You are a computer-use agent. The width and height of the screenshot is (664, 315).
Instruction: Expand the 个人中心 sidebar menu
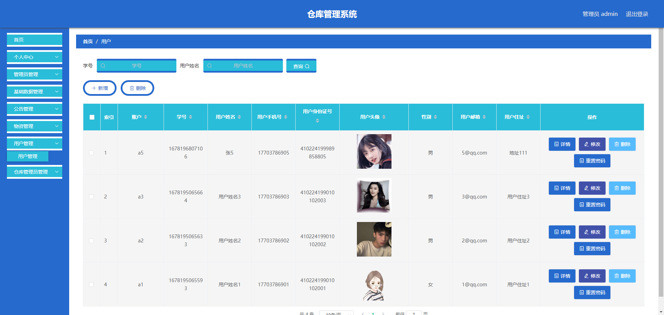point(35,57)
